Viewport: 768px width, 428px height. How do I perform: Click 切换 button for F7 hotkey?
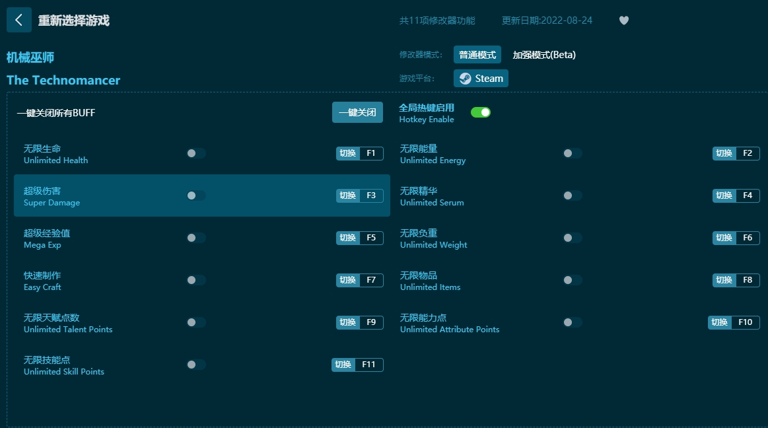point(348,280)
